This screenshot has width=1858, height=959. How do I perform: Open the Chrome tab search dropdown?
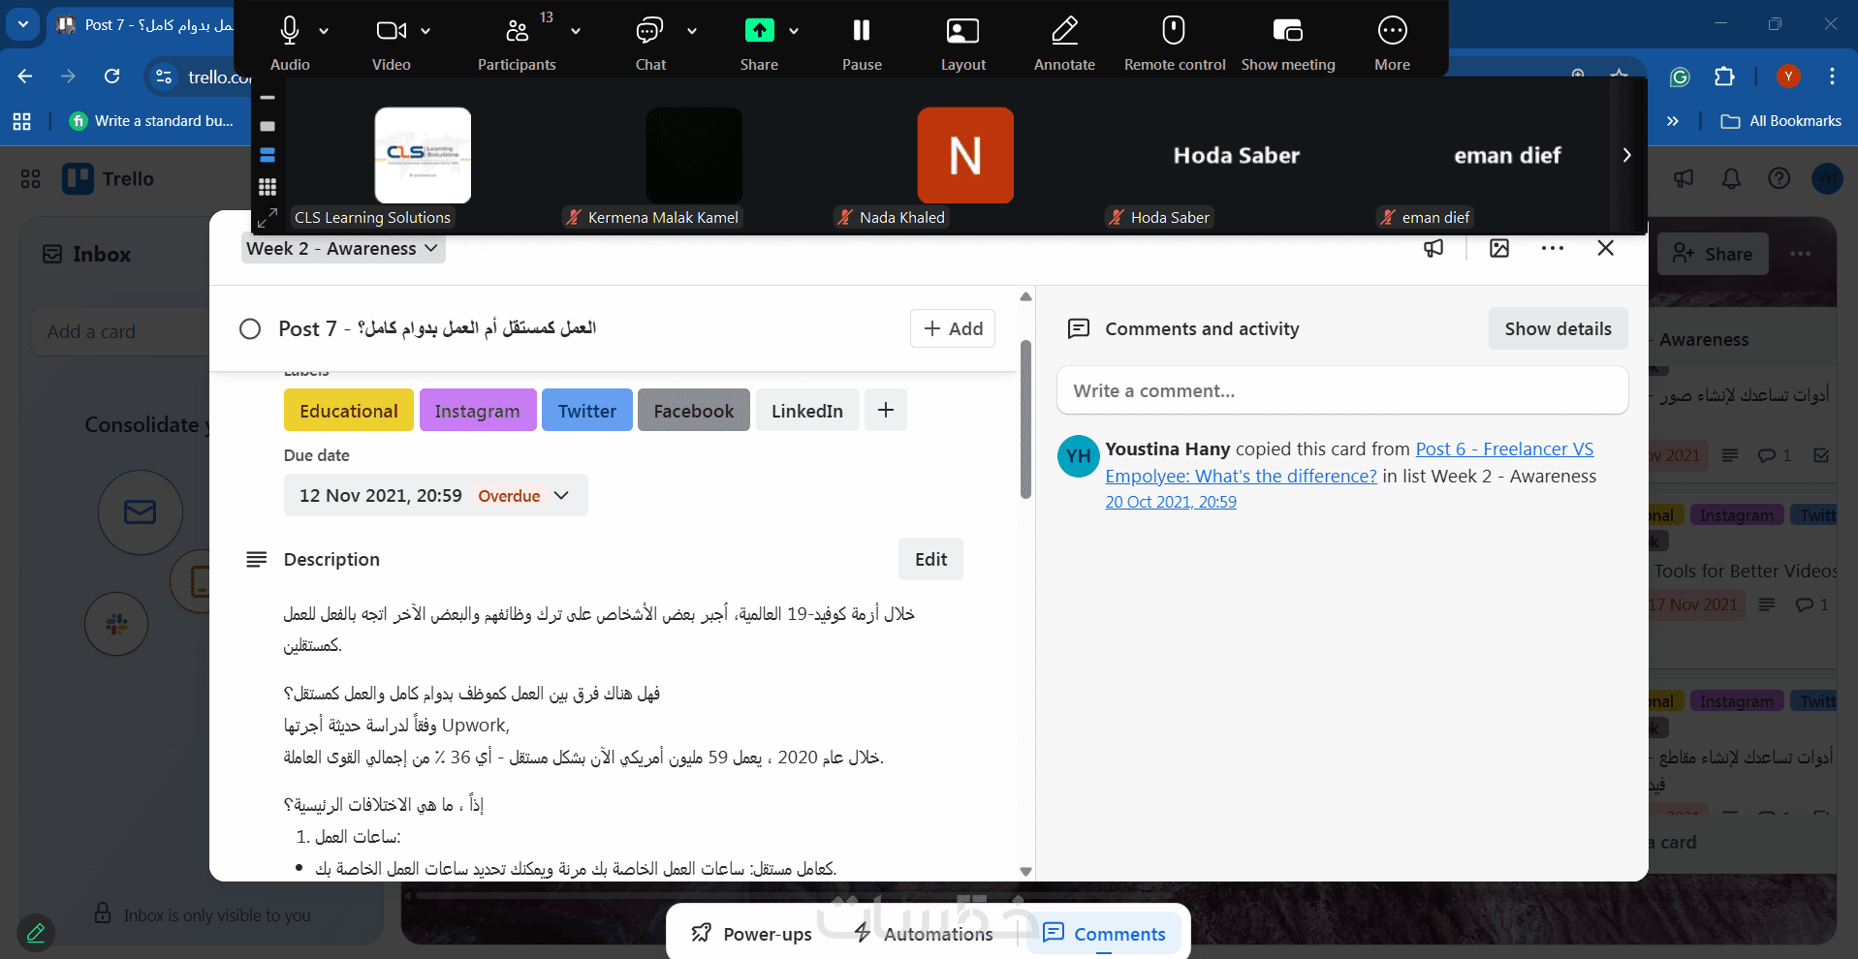pyautogui.click(x=22, y=24)
